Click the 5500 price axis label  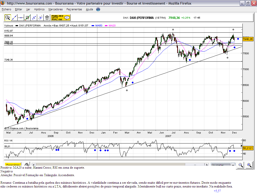(x=246, y=117)
